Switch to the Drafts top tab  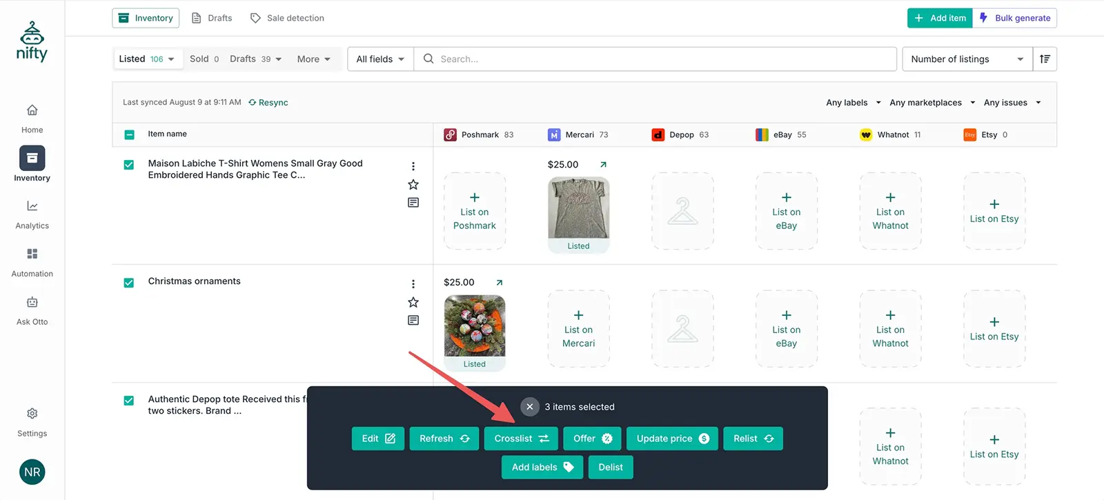tap(212, 18)
